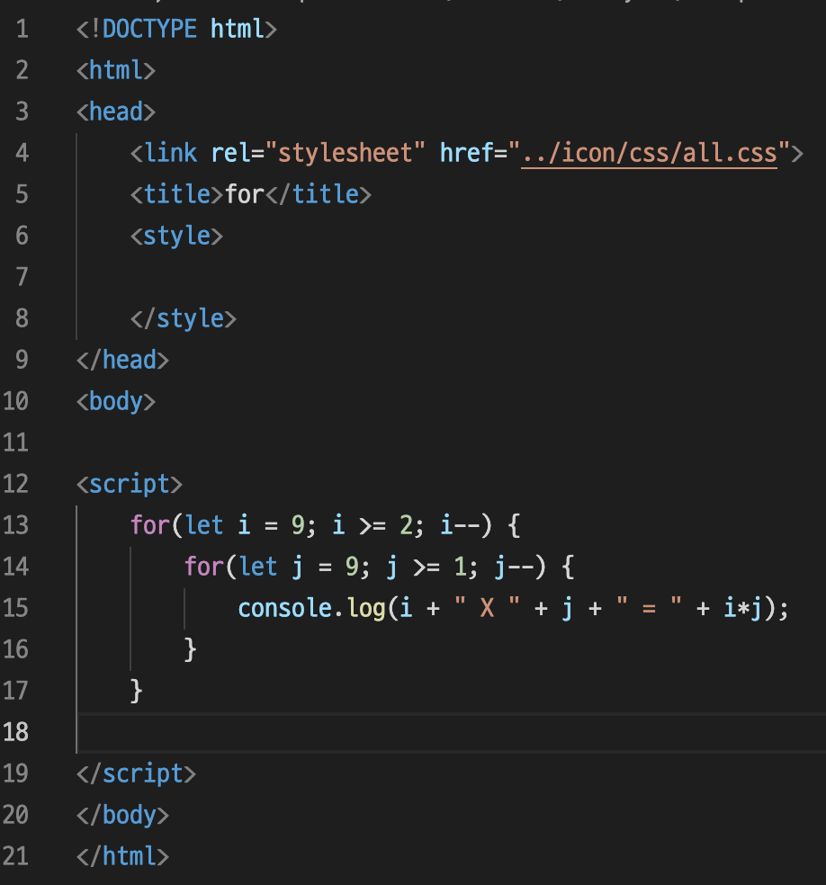Click line number 21 in the gutter
826x885 pixels.
click(16, 856)
